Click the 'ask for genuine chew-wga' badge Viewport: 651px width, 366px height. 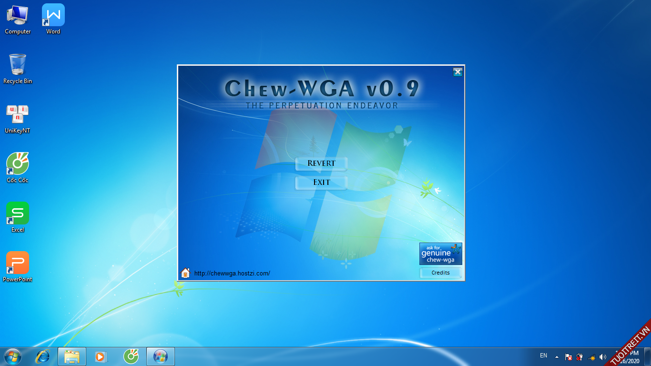pyautogui.click(x=440, y=254)
